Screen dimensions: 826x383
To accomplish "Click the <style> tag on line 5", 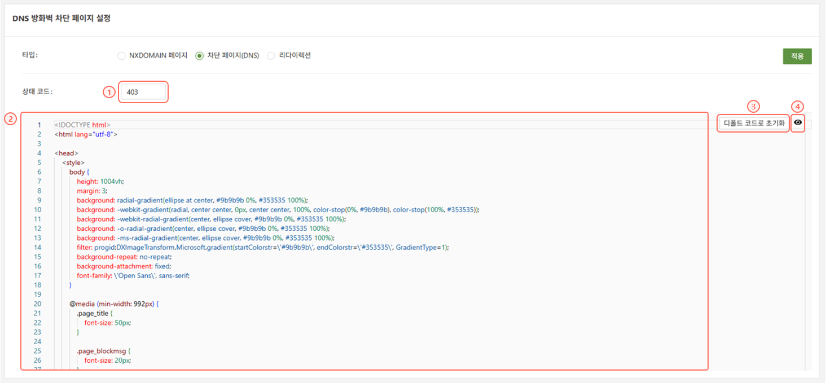I will click(x=73, y=162).
